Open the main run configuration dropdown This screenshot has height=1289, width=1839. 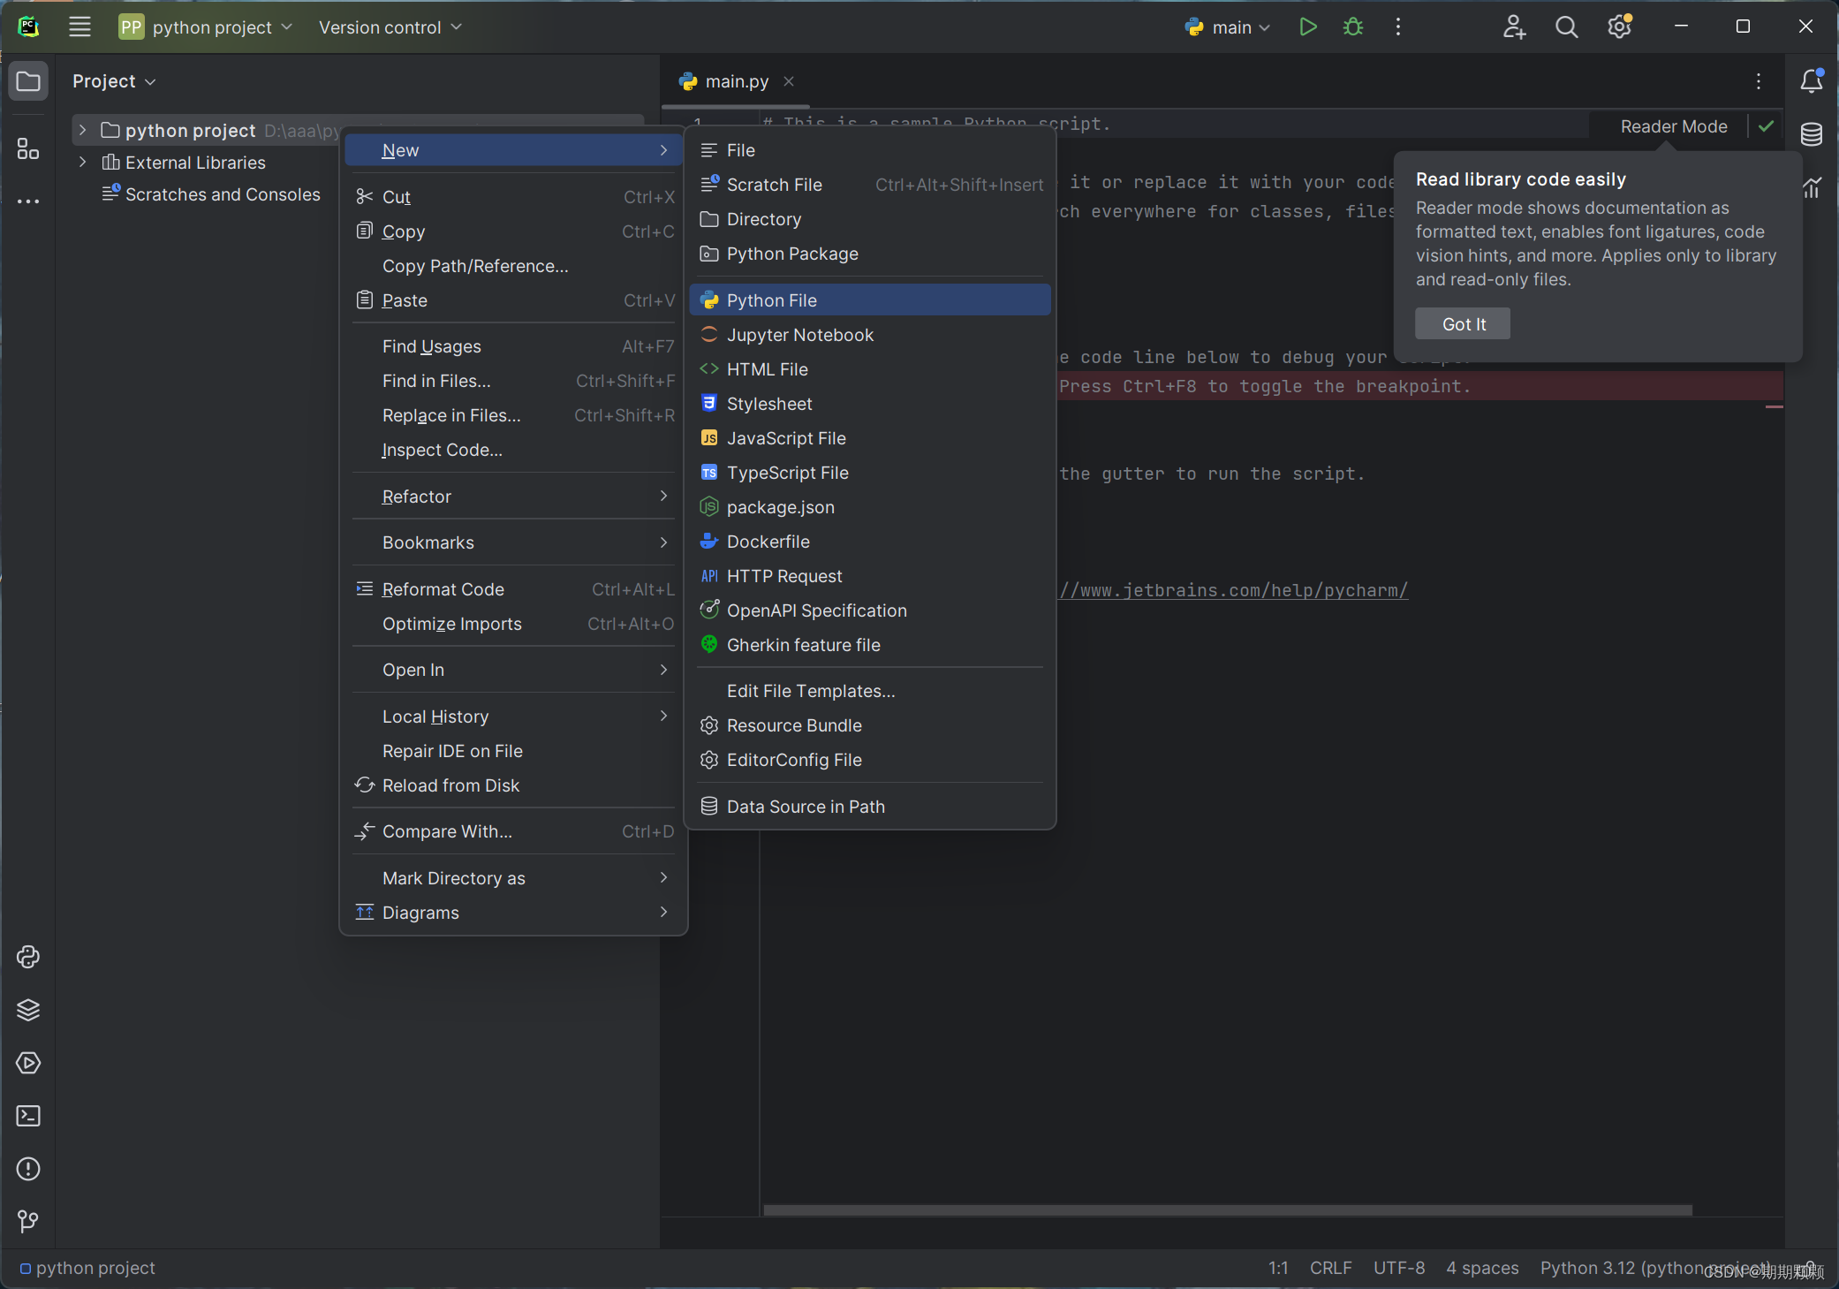(x=1228, y=27)
